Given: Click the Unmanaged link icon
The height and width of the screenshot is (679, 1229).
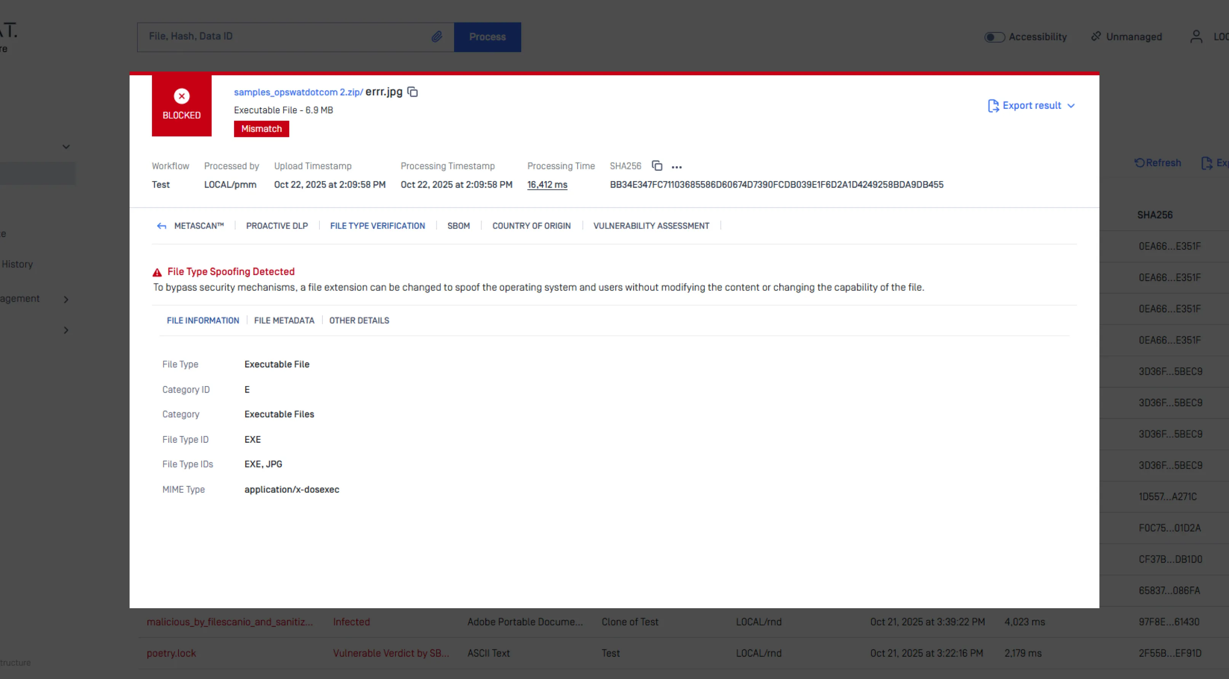Looking at the screenshot, I should [x=1096, y=37].
